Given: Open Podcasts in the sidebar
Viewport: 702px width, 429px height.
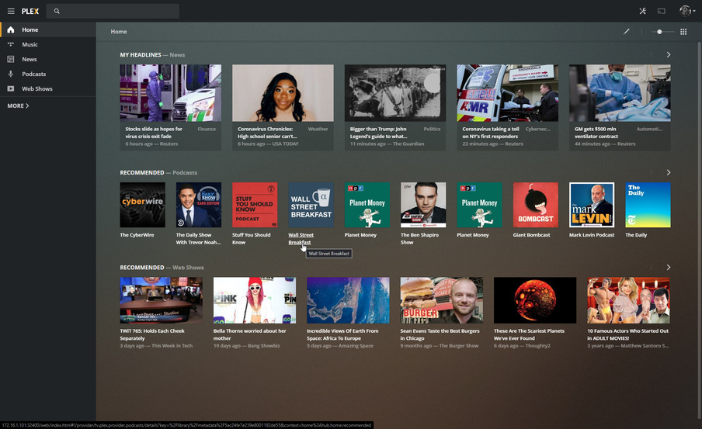Looking at the screenshot, I should [x=48, y=74].
